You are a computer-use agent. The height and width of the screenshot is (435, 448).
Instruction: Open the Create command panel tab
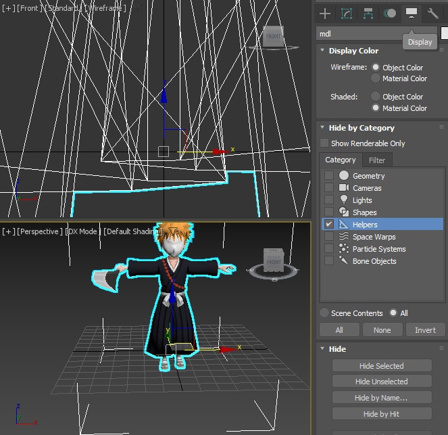325,13
